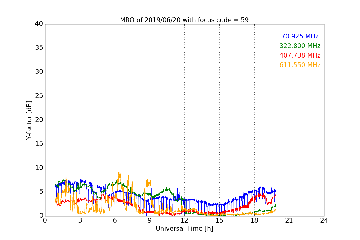
Task: Click x-axis tick label 15
Action: point(219,220)
